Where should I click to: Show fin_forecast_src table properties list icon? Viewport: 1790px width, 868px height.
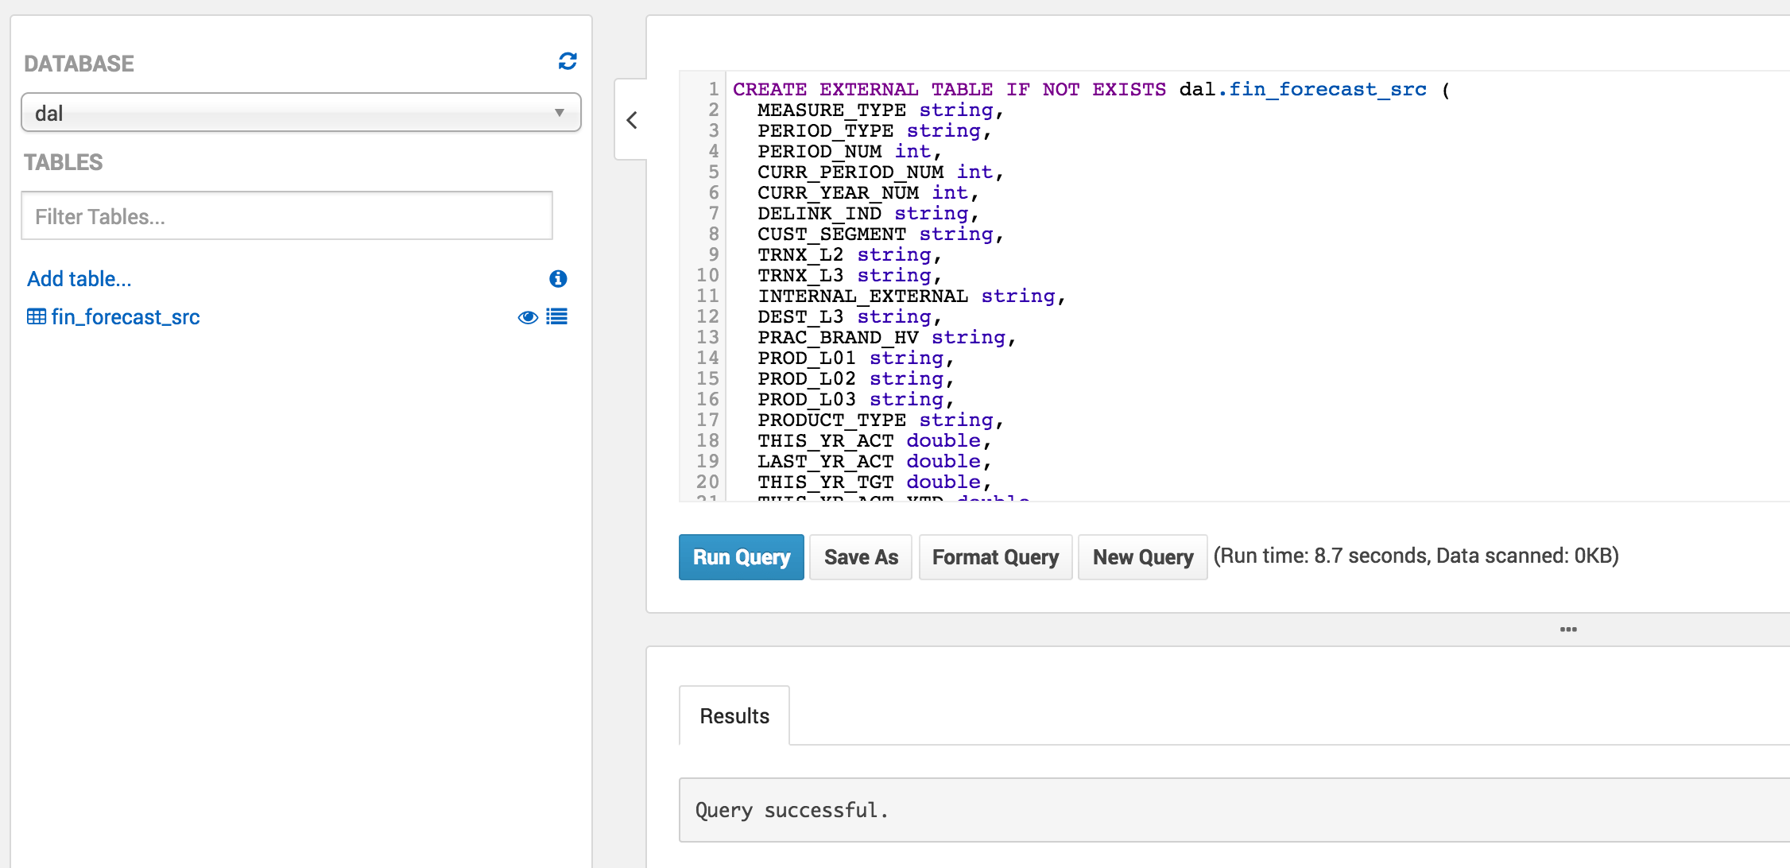(557, 317)
